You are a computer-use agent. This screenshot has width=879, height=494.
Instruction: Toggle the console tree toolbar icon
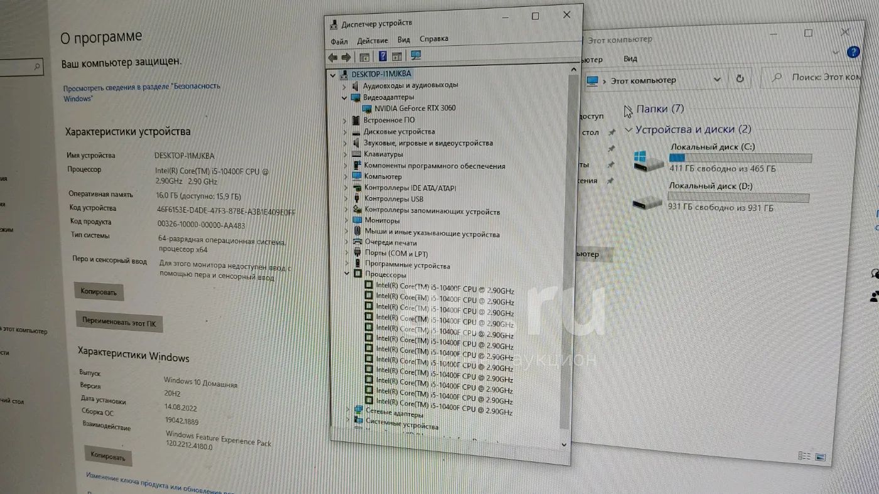pos(364,57)
